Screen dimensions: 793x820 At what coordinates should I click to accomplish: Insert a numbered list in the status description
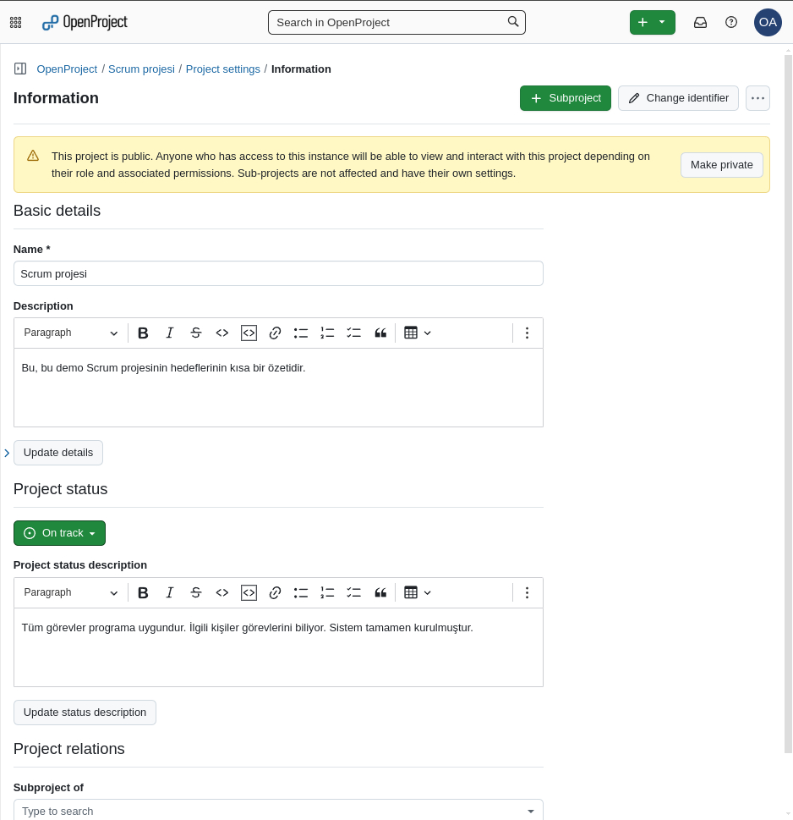tap(327, 592)
